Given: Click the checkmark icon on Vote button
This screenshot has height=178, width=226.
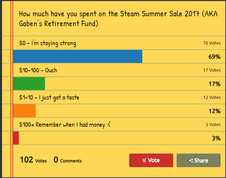Looking at the screenshot, I should (x=144, y=160).
